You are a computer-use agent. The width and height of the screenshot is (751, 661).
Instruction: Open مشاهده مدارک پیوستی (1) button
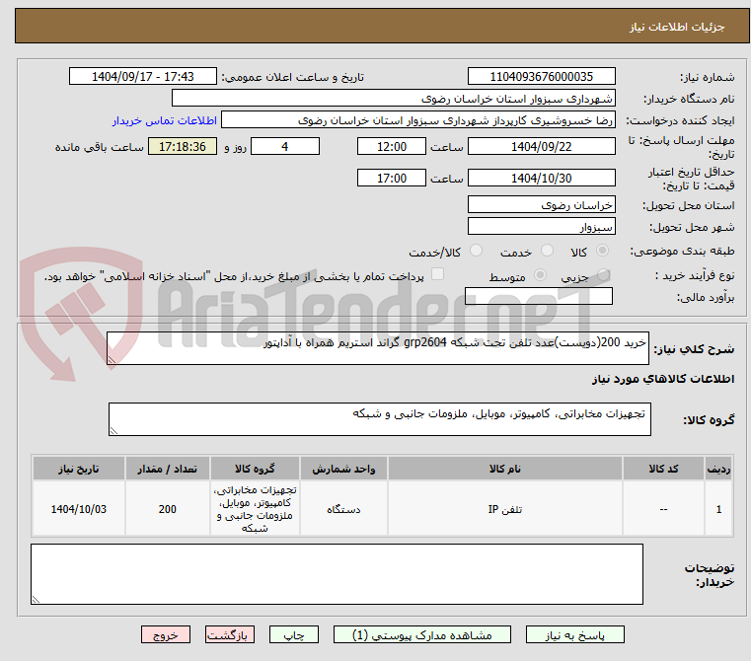coord(422,634)
